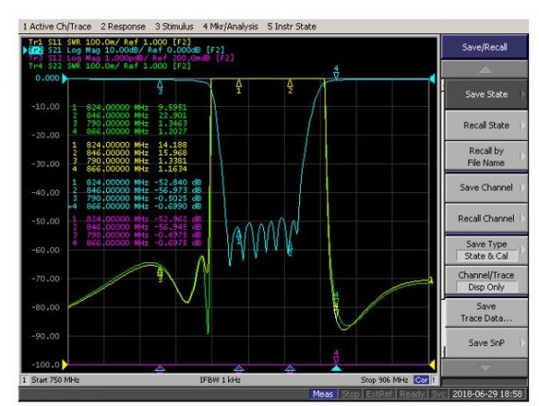The width and height of the screenshot is (539, 406).
Task: Click the Save State softkey
Action: 486,94
